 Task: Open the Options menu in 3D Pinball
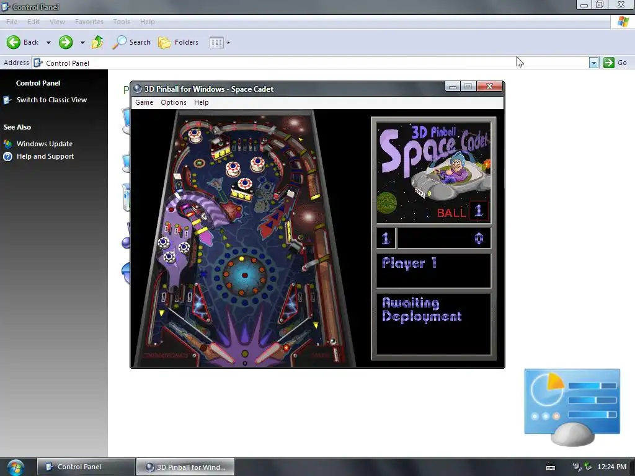click(174, 102)
